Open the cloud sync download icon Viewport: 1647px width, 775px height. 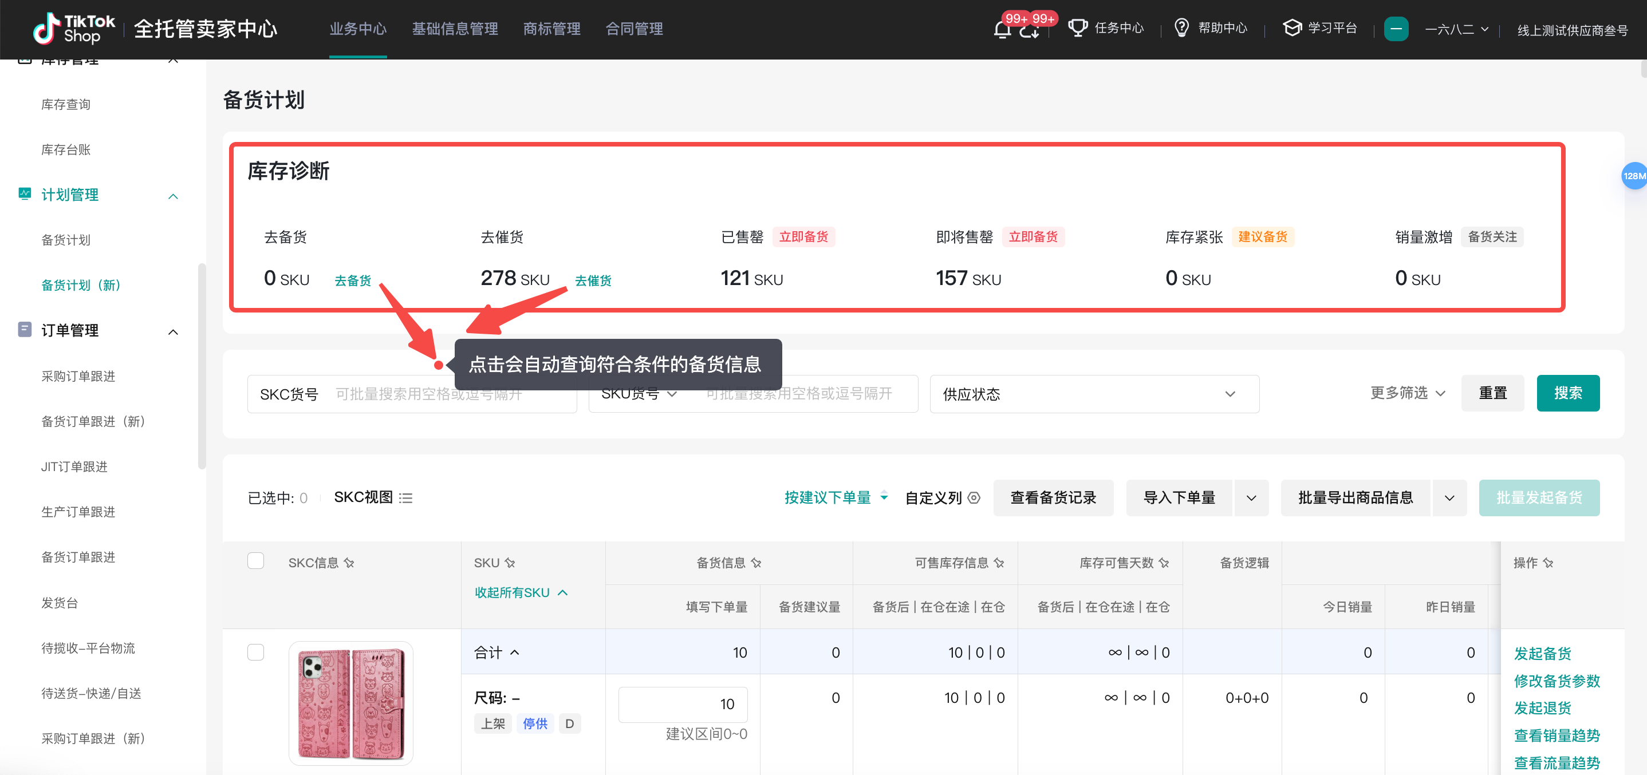pos(1029,30)
